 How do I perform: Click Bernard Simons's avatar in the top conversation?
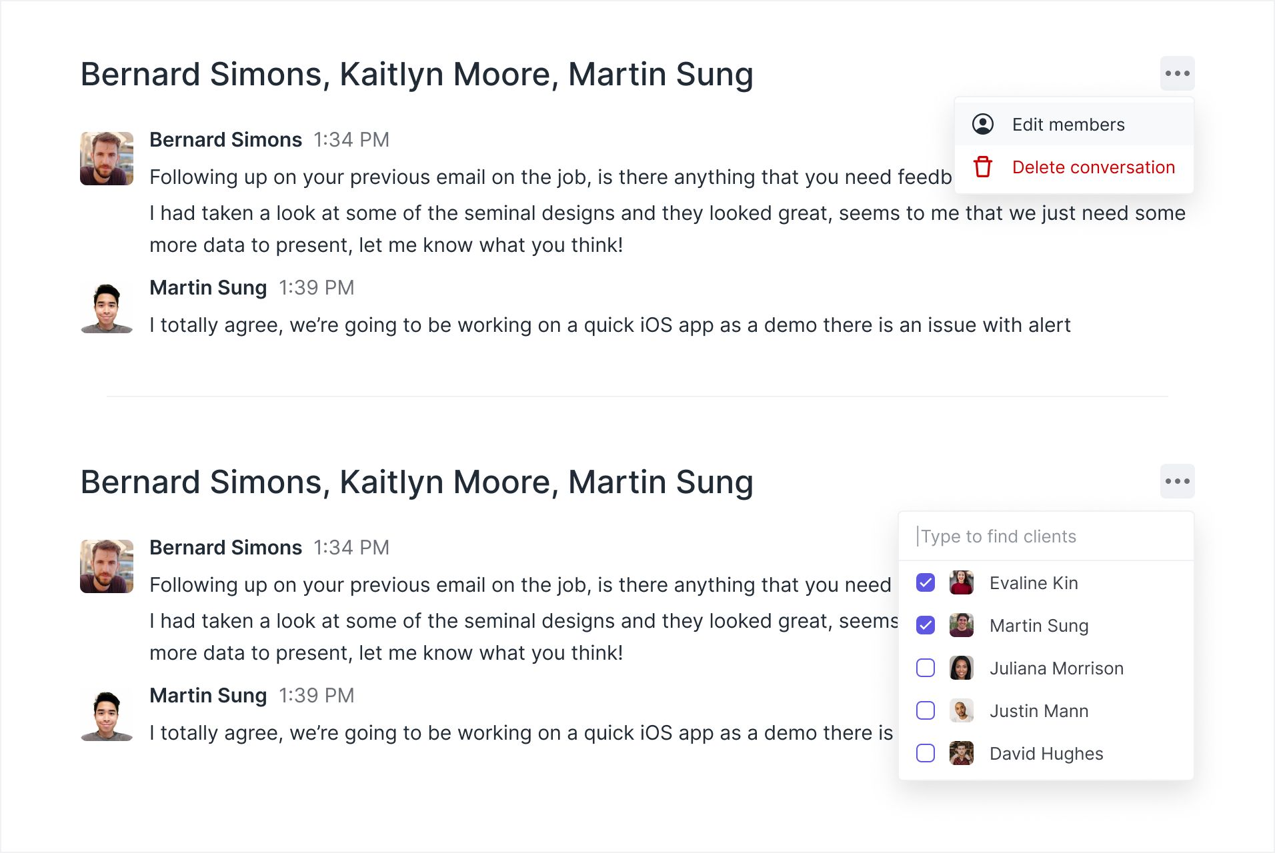pos(107,159)
